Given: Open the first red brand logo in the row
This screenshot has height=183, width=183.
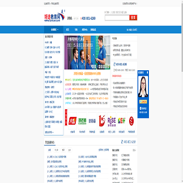Looking at the screenshot, I should coord(73,120).
